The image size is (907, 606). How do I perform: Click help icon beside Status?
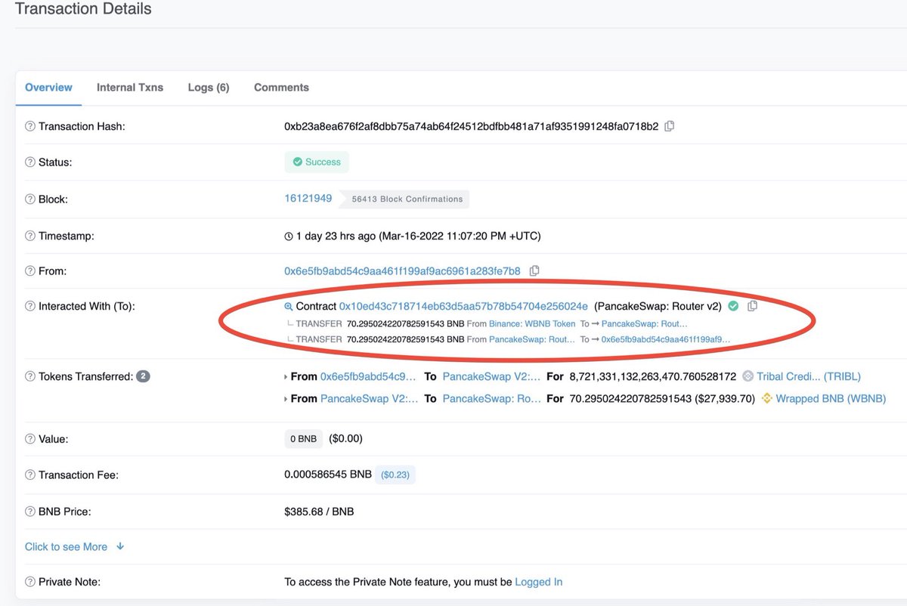30,162
